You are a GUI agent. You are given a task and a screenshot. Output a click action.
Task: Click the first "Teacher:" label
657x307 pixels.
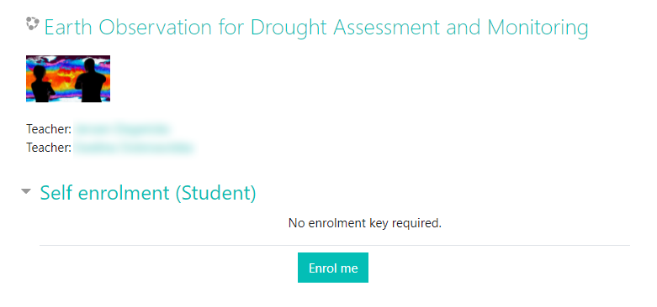point(49,129)
